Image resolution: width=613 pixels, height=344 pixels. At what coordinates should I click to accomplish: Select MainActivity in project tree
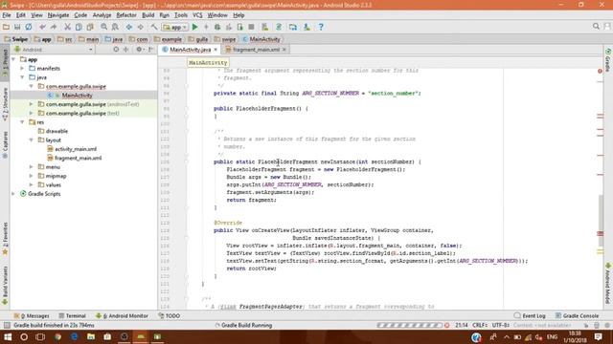[x=77, y=96]
